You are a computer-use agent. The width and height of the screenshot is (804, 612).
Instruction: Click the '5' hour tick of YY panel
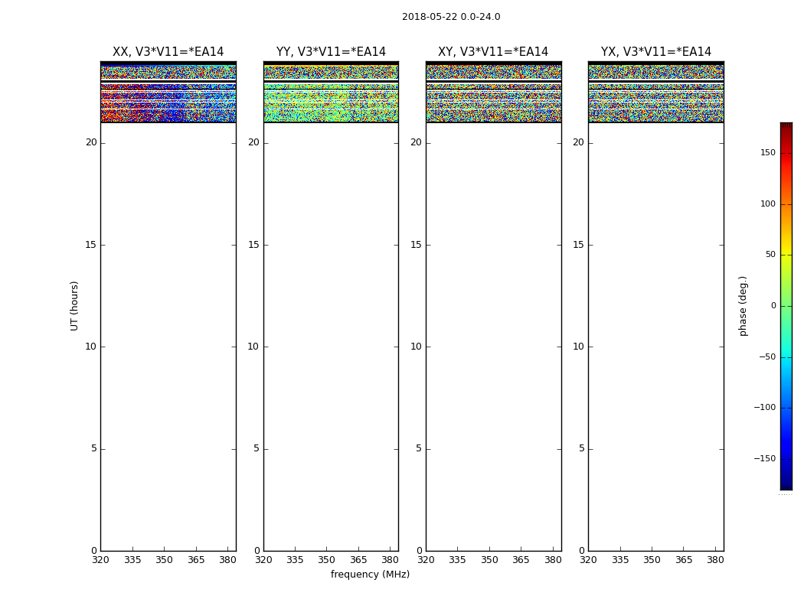(x=257, y=448)
